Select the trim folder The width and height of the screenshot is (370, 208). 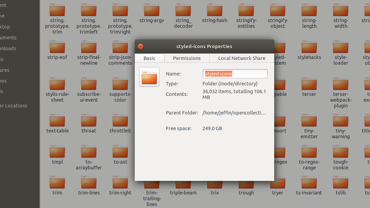click(x=57, y=186)
